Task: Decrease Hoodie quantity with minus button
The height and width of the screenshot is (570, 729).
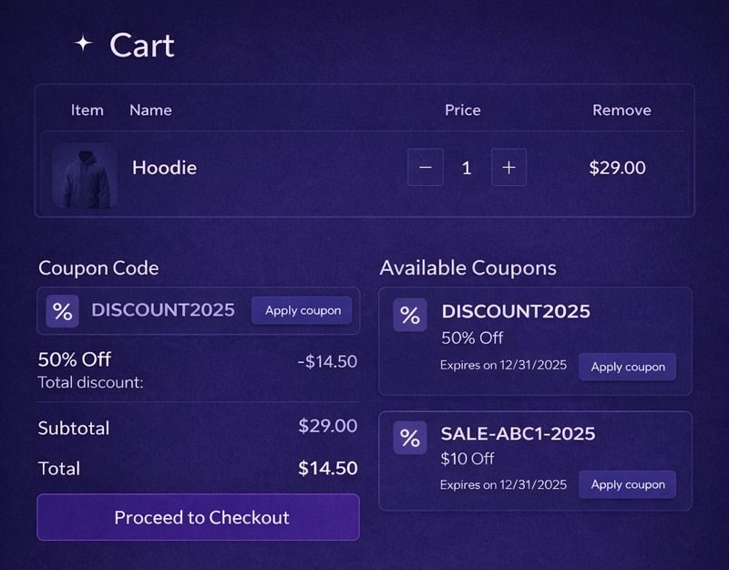Action: pyautogui.click(x=426, y=168)
